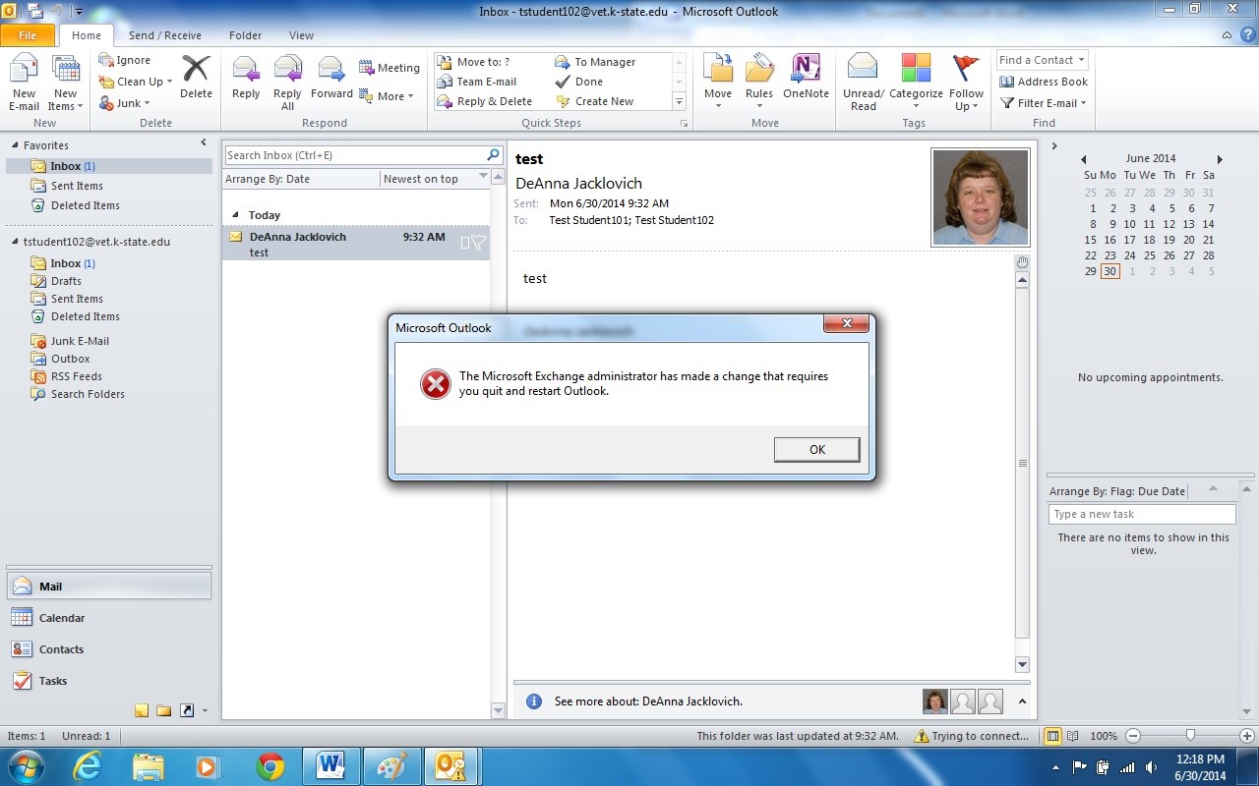Switch to Reading view in status bar
This screenshot has height=786, width=1259.
[x=1073, y=736]
